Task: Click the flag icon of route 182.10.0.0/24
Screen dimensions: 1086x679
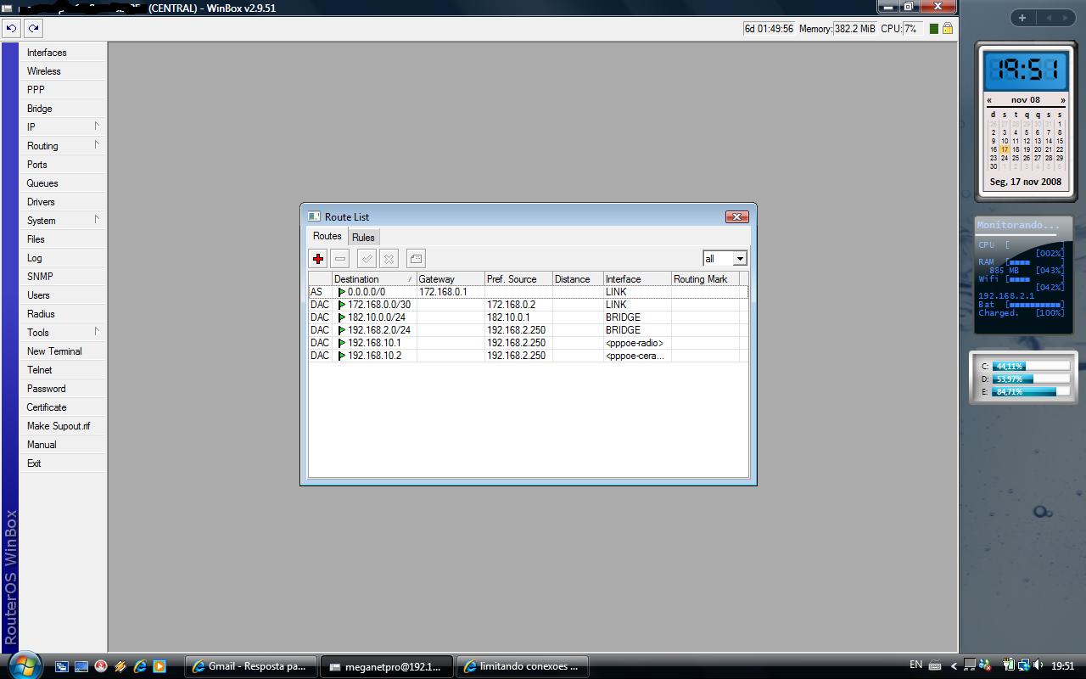Action: click(342, 317)
